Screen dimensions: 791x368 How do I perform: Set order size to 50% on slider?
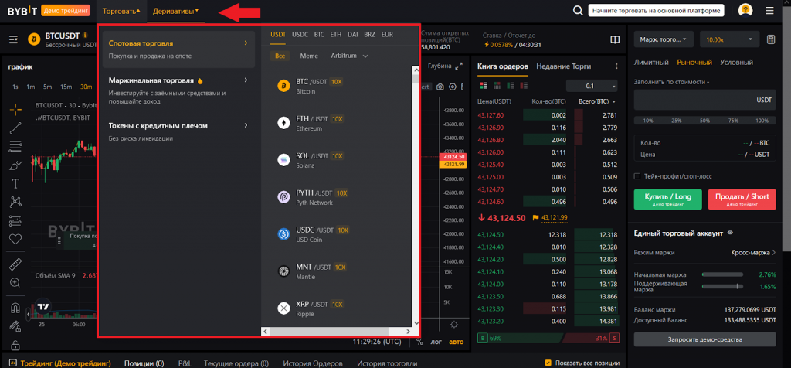click(704, 121)
